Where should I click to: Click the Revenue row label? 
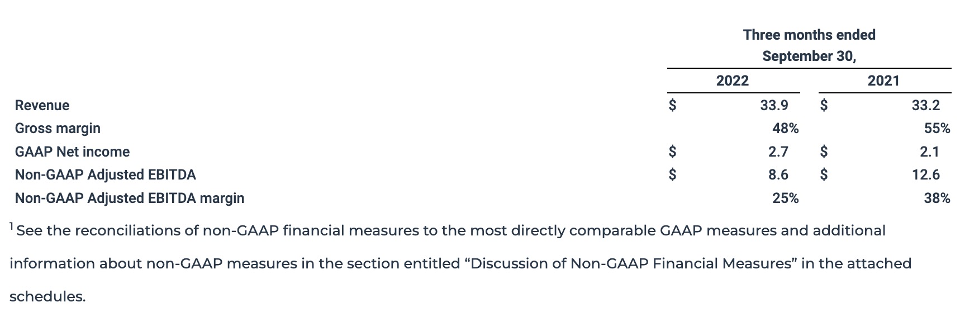click(x=42, y=105)
